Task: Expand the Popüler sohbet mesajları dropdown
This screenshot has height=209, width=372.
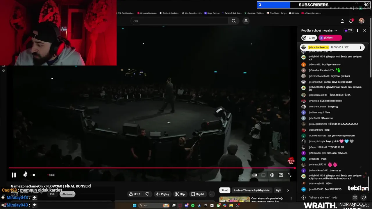Action: coord(319,30)
